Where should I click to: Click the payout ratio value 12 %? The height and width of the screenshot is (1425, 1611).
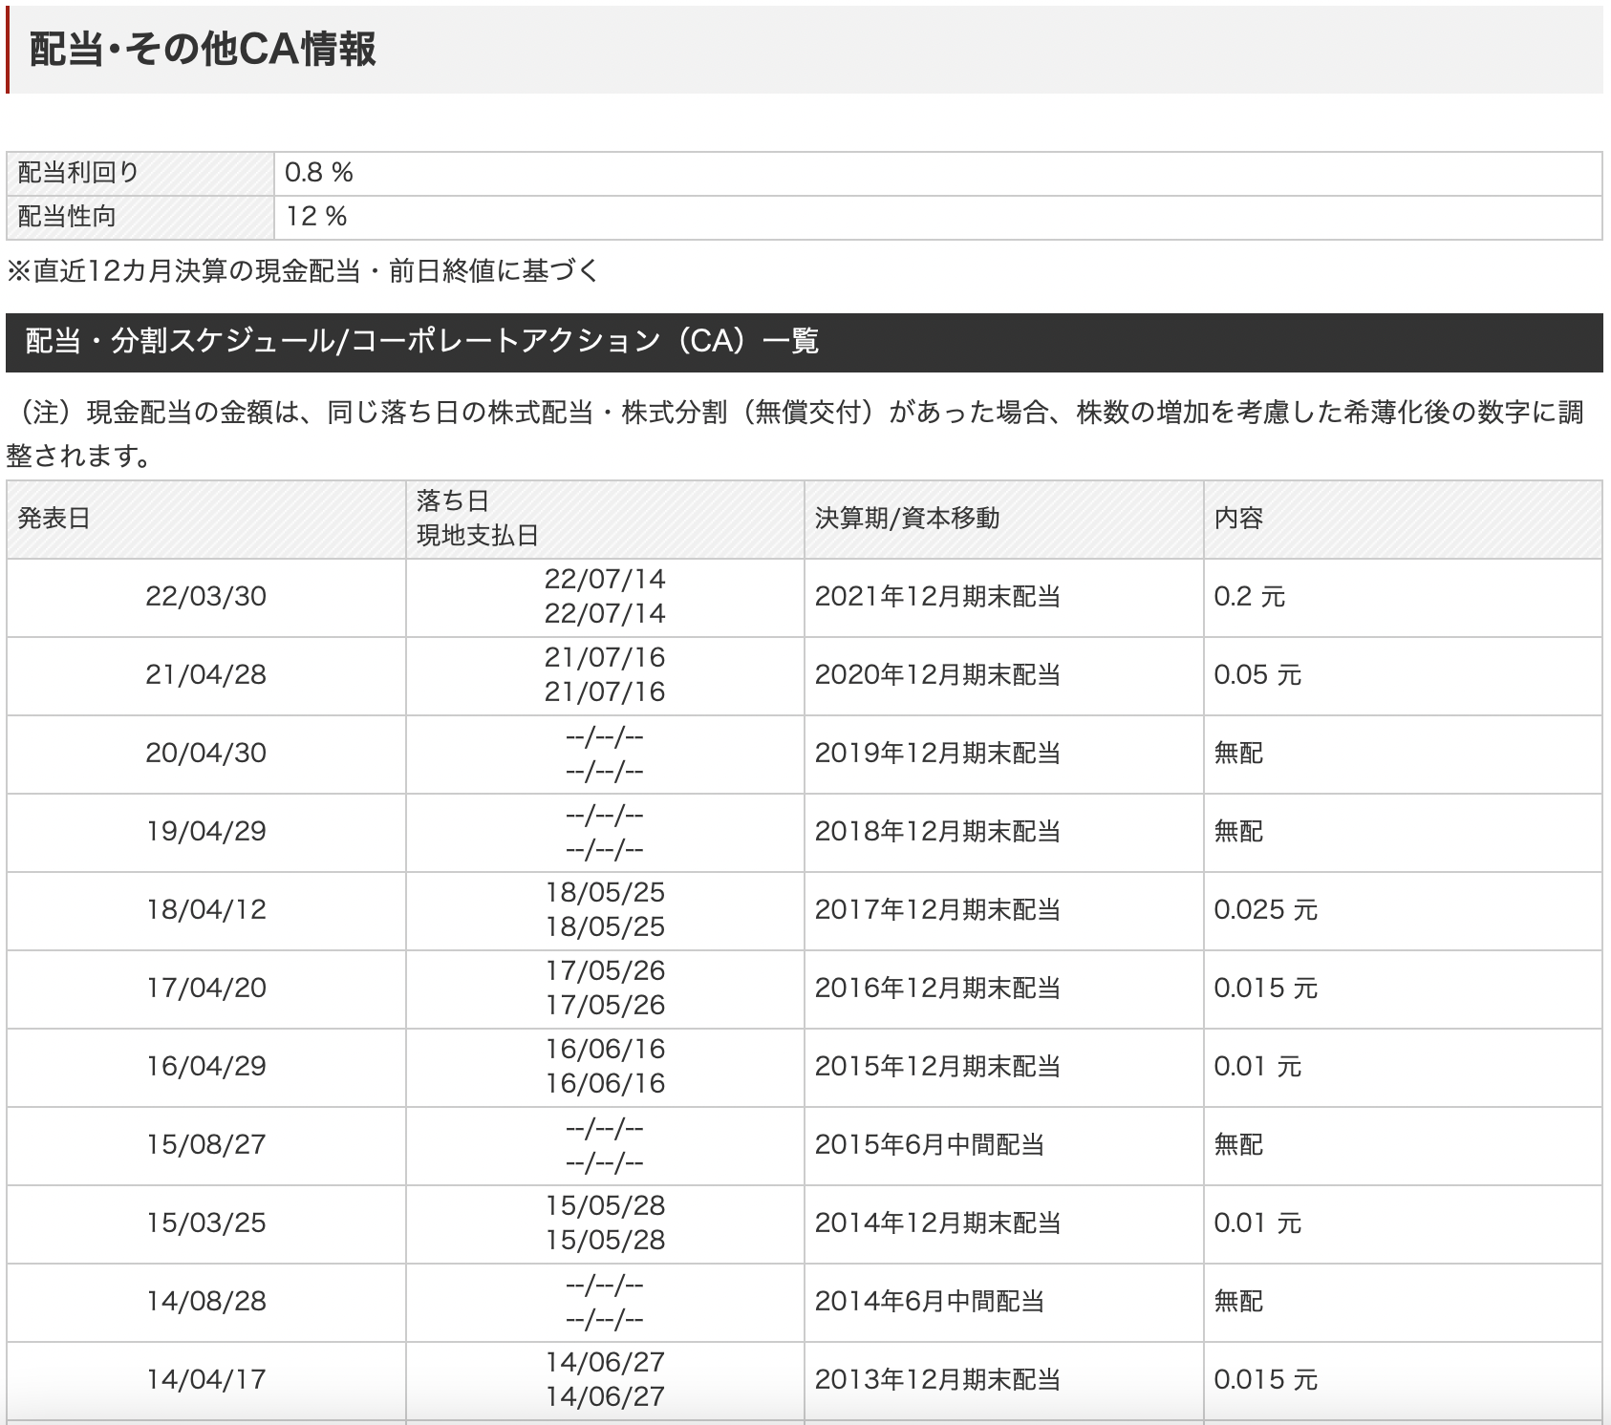pos(316,217)
